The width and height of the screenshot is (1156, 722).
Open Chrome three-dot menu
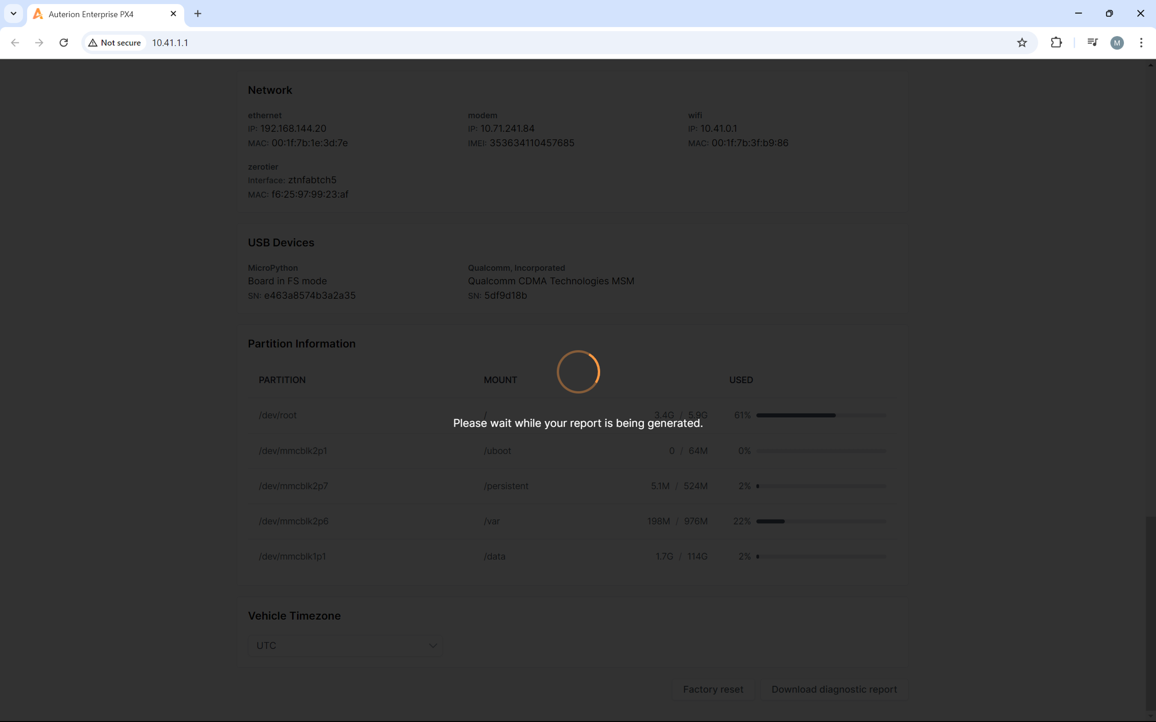point(1141,43)
